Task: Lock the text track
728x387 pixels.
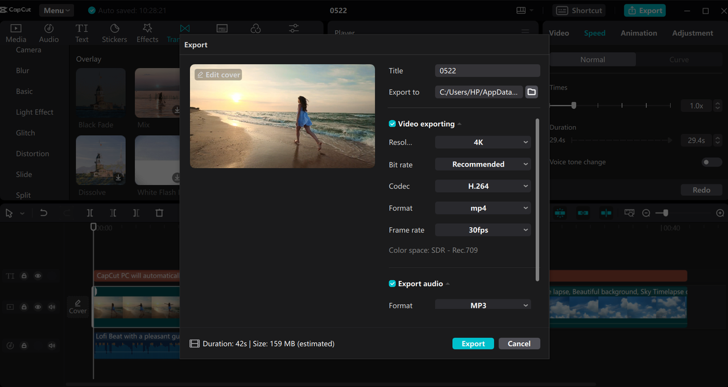Action: tap(24, 276)
